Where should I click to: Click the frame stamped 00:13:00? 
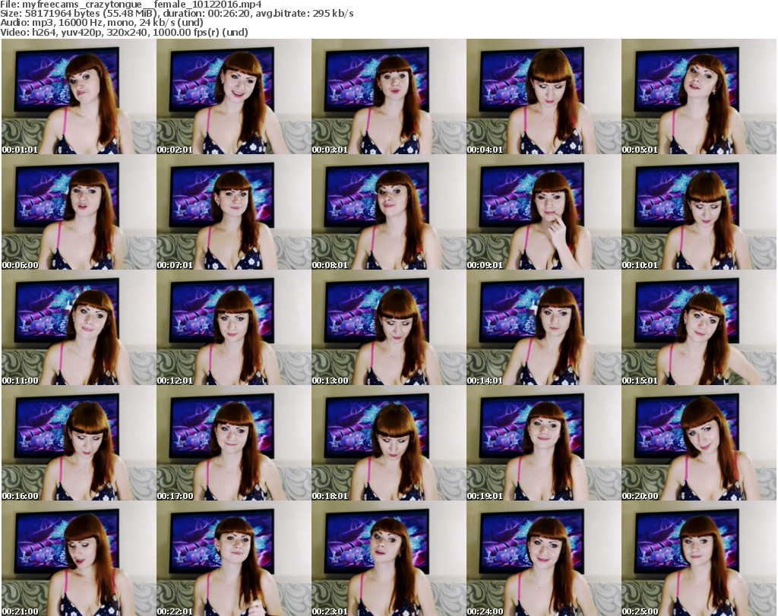coord(388,328)
